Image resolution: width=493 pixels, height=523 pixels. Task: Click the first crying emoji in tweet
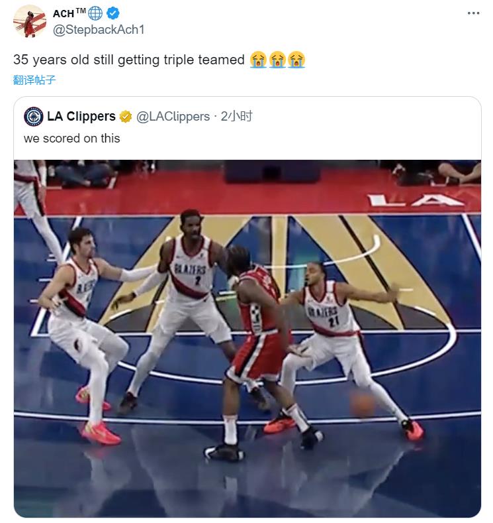click(258, 60)
